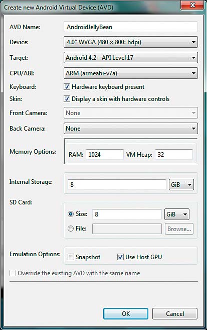The image size is (207, 330).
Task: Uncheck Hardware keyboard present
Action: point(67,87)
